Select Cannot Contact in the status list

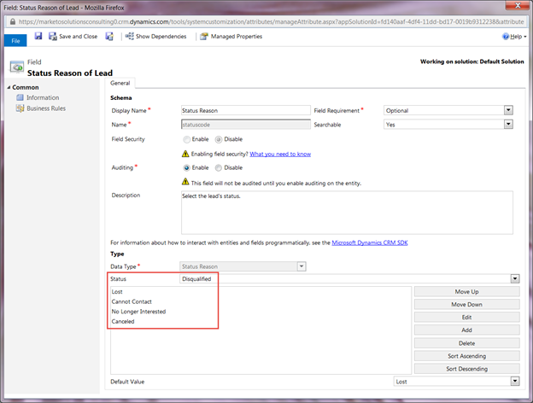132,301
